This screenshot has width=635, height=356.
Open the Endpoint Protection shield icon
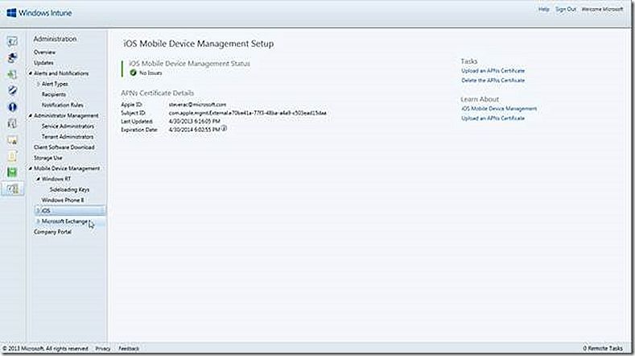pos(13,90)
